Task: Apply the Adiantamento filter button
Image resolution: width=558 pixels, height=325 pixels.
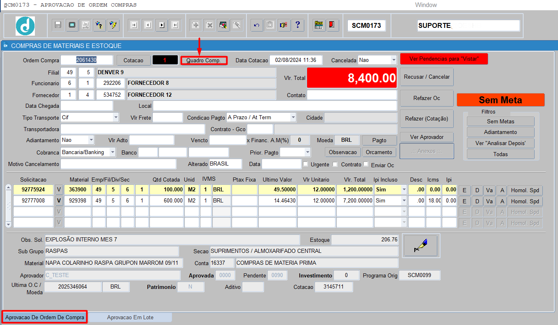Action: (x=501, y=132)
